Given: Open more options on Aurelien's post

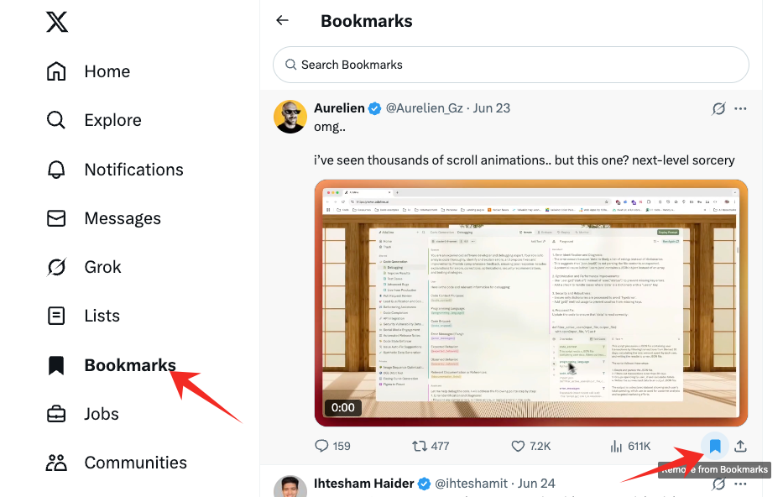Looking at the screenshot, I should pyautogui.click(x=740, y=108).
